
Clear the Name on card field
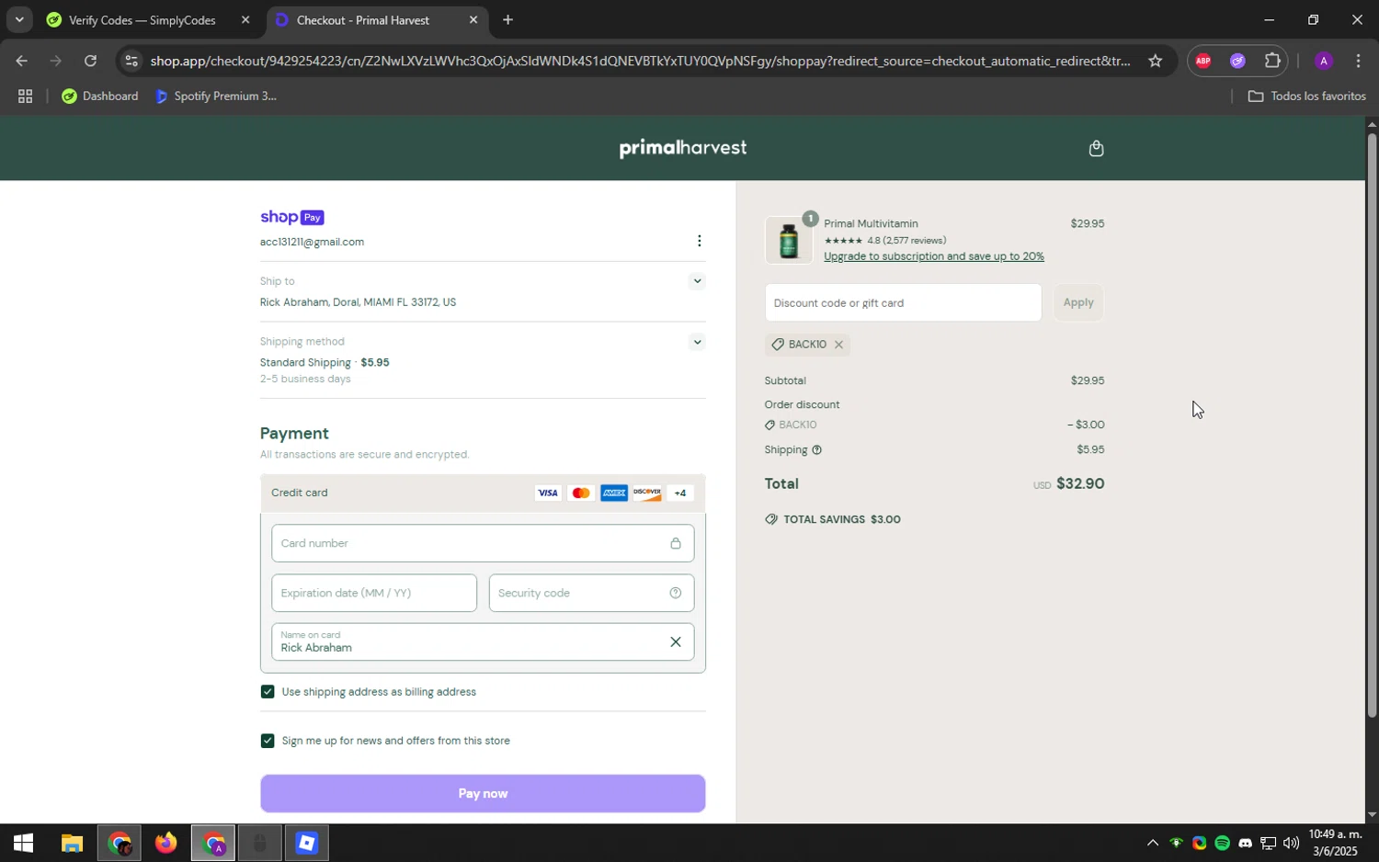675,642
